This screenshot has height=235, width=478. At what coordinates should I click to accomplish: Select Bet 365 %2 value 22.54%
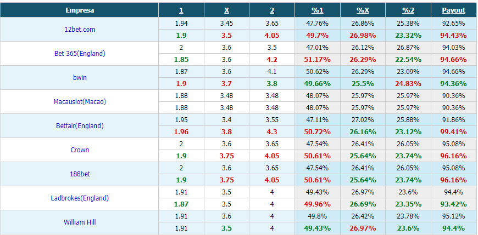coord(408,60)
